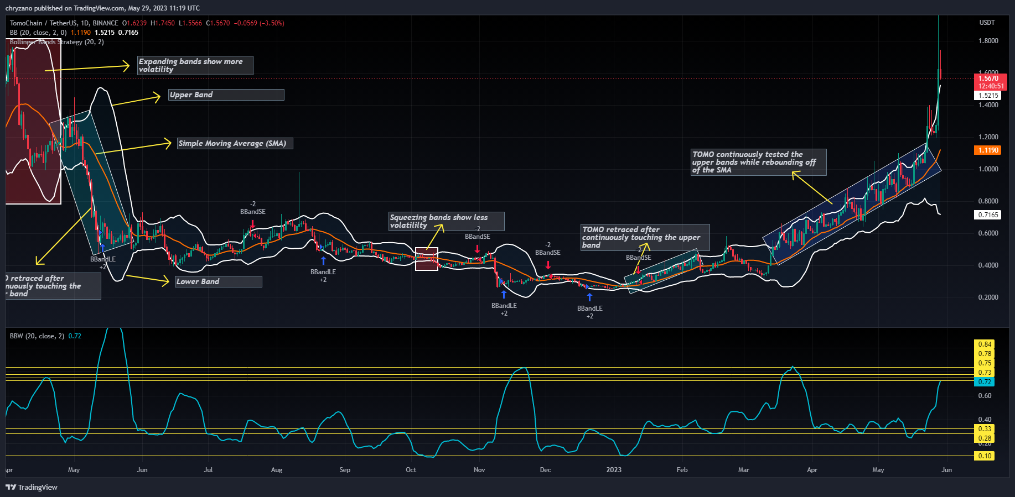Select the 'Squeezing bands show less volatility' note

tap(447, 221)
